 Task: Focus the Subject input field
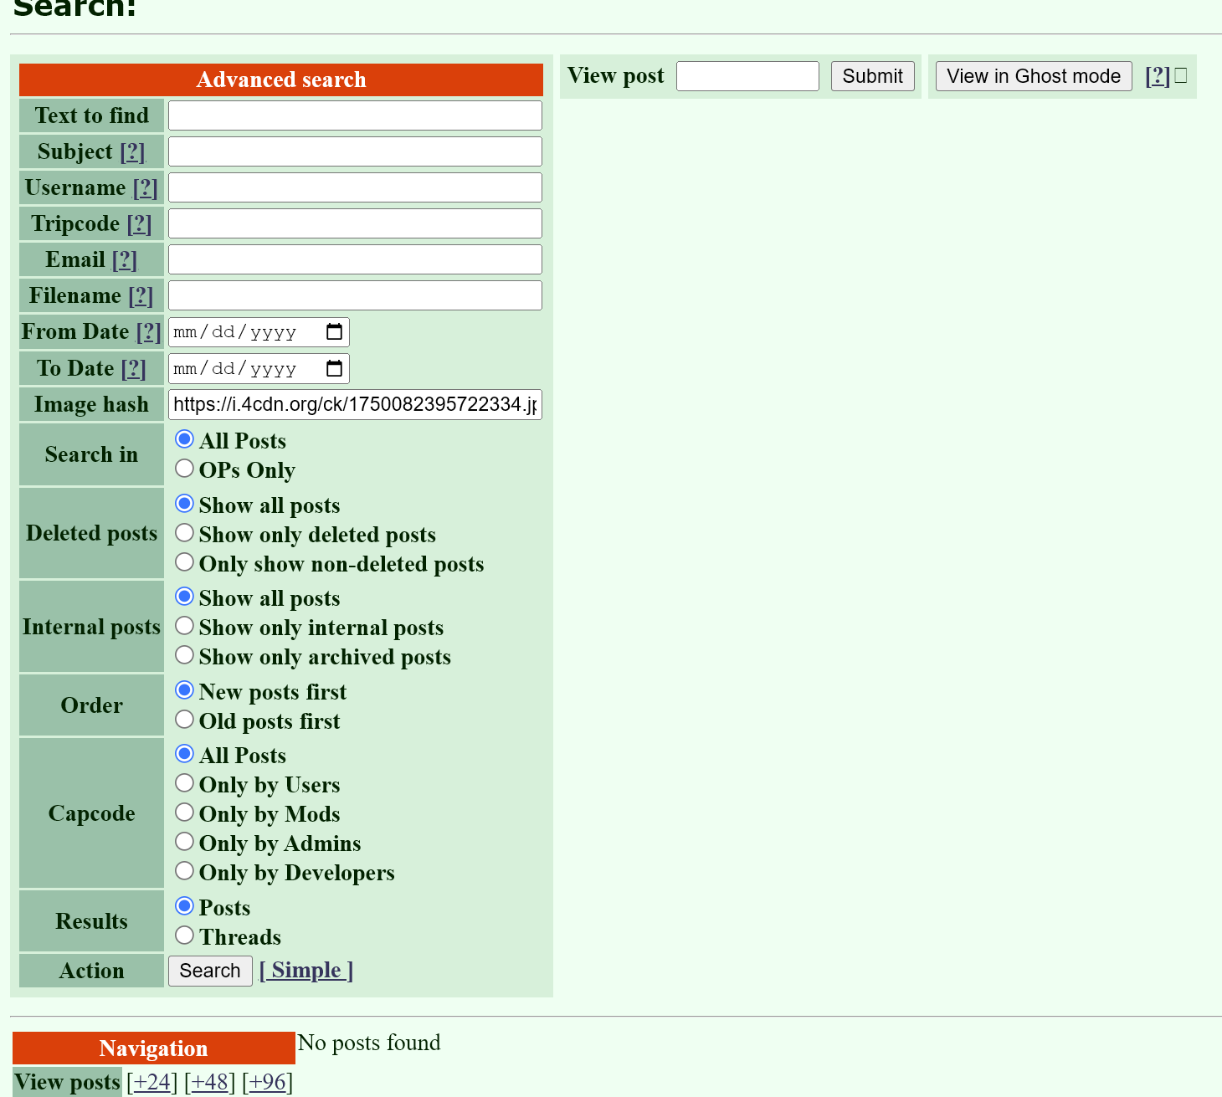tap(355, 151)
